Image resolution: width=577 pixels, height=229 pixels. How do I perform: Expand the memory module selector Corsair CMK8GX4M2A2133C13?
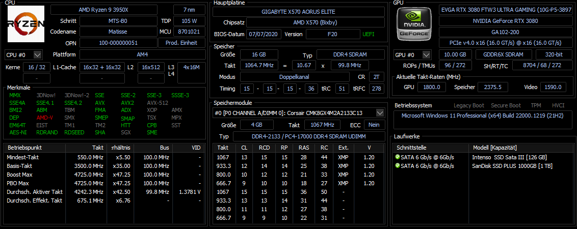pos(299,113)
